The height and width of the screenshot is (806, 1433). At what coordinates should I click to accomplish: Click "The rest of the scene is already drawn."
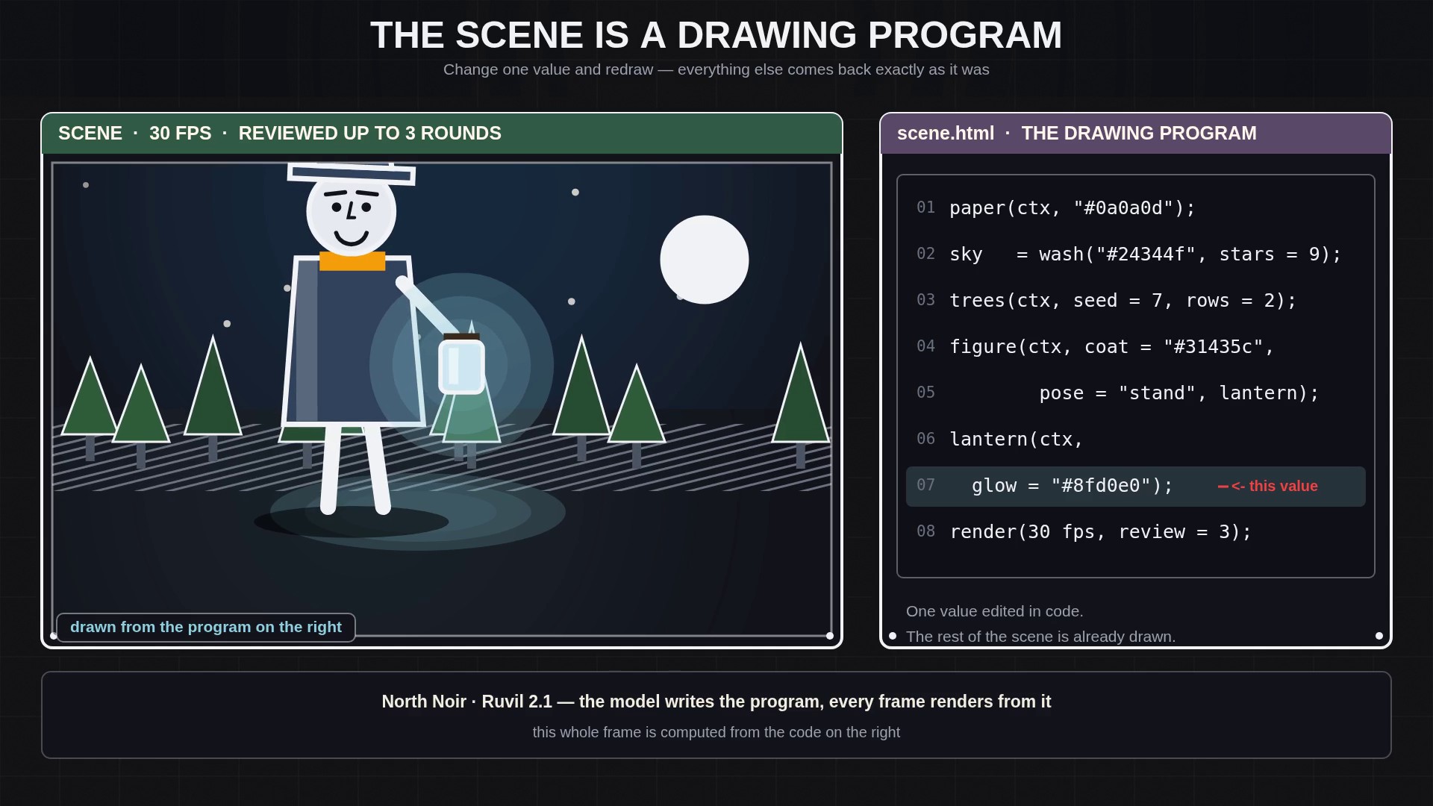click(x=1040, y=637)
